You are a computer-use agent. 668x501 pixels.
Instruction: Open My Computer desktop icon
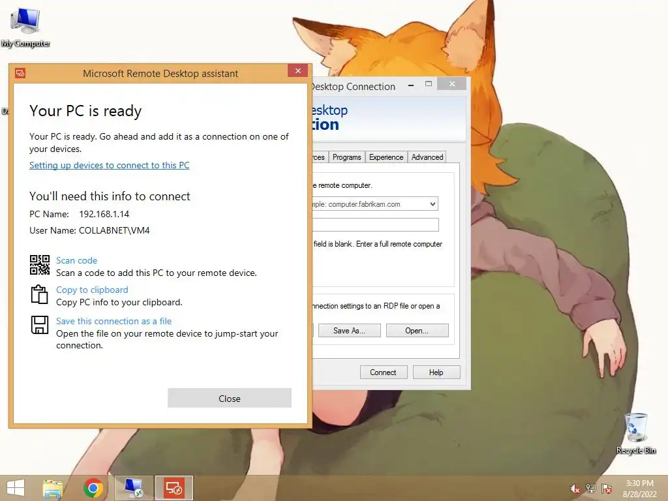(x=25, y=27)
